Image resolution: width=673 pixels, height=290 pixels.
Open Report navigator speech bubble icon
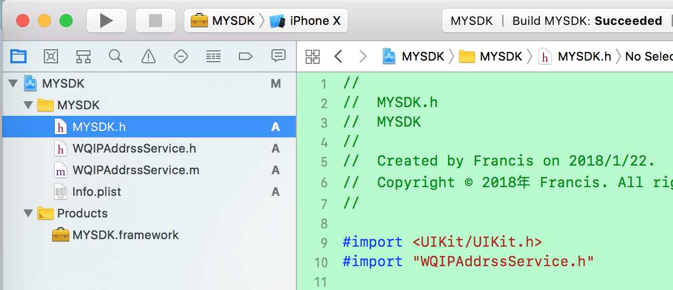tap(279, 56)
